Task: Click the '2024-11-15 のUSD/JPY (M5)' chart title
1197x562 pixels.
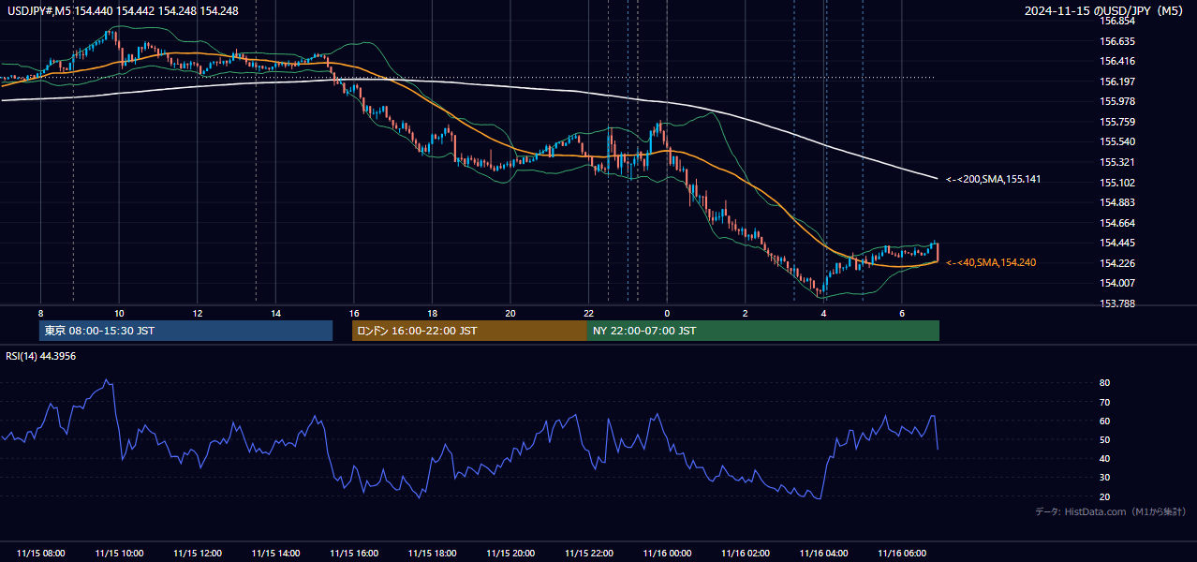Action: coord(1105,10)
